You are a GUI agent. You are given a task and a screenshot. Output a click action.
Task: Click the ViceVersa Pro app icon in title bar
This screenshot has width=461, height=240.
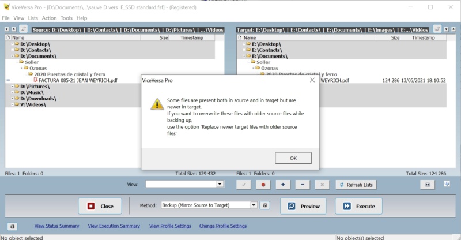pos(6,7)
